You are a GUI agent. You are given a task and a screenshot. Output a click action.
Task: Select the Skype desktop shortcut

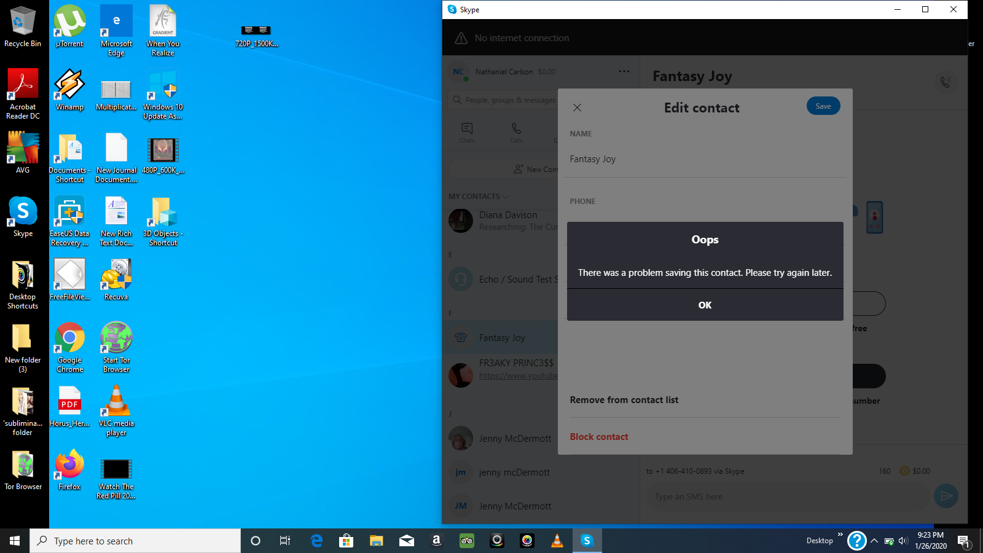pyautogui.click(x=23, y=217)
